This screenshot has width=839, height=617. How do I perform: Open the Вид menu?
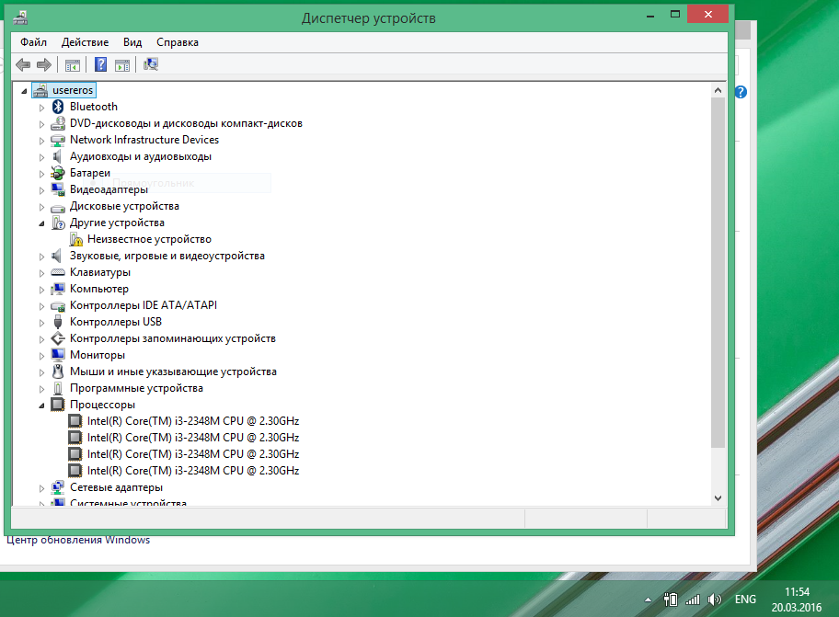[132, 42]
